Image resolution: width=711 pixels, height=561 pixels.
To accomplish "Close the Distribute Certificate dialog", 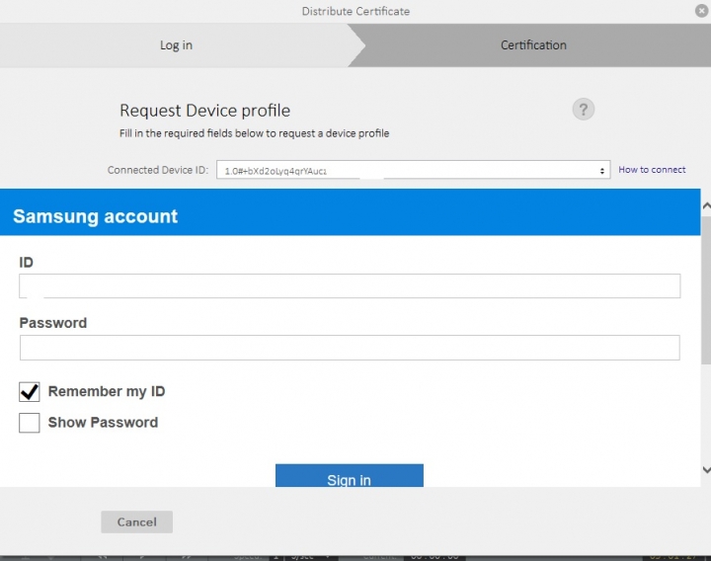I will coord(701,11).
